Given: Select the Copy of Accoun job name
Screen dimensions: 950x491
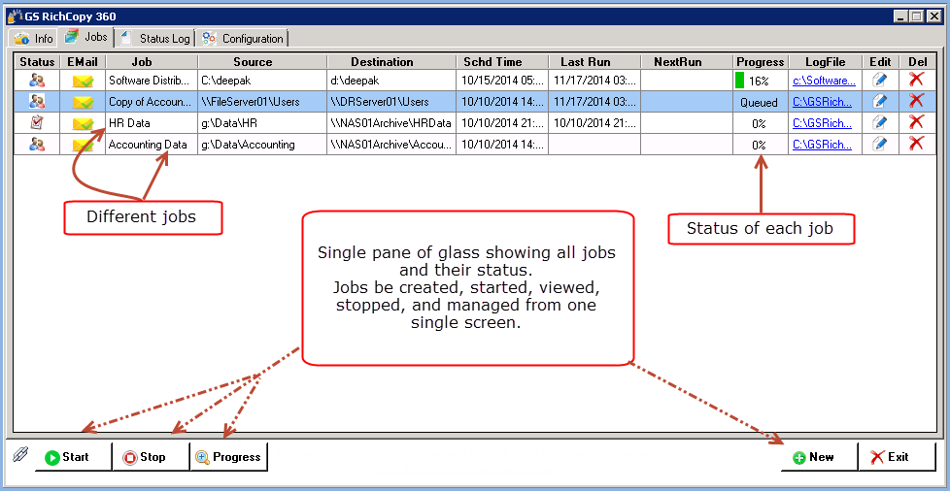Looking at the screenshot, I should (x=152, y=102).
